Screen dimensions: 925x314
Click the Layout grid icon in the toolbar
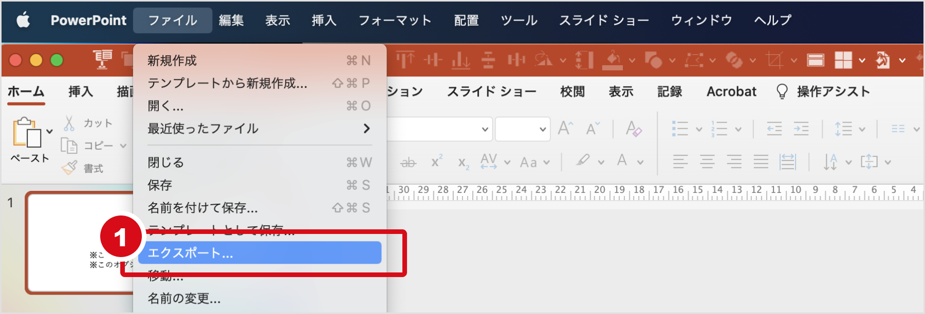843,61
